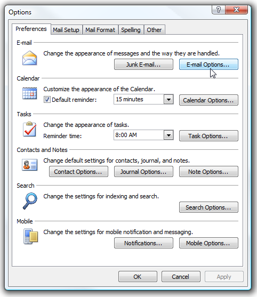257x297 pixels.
Task: Click the Tasks clipboard checkmark icon
Action: [x=29, y=129]
